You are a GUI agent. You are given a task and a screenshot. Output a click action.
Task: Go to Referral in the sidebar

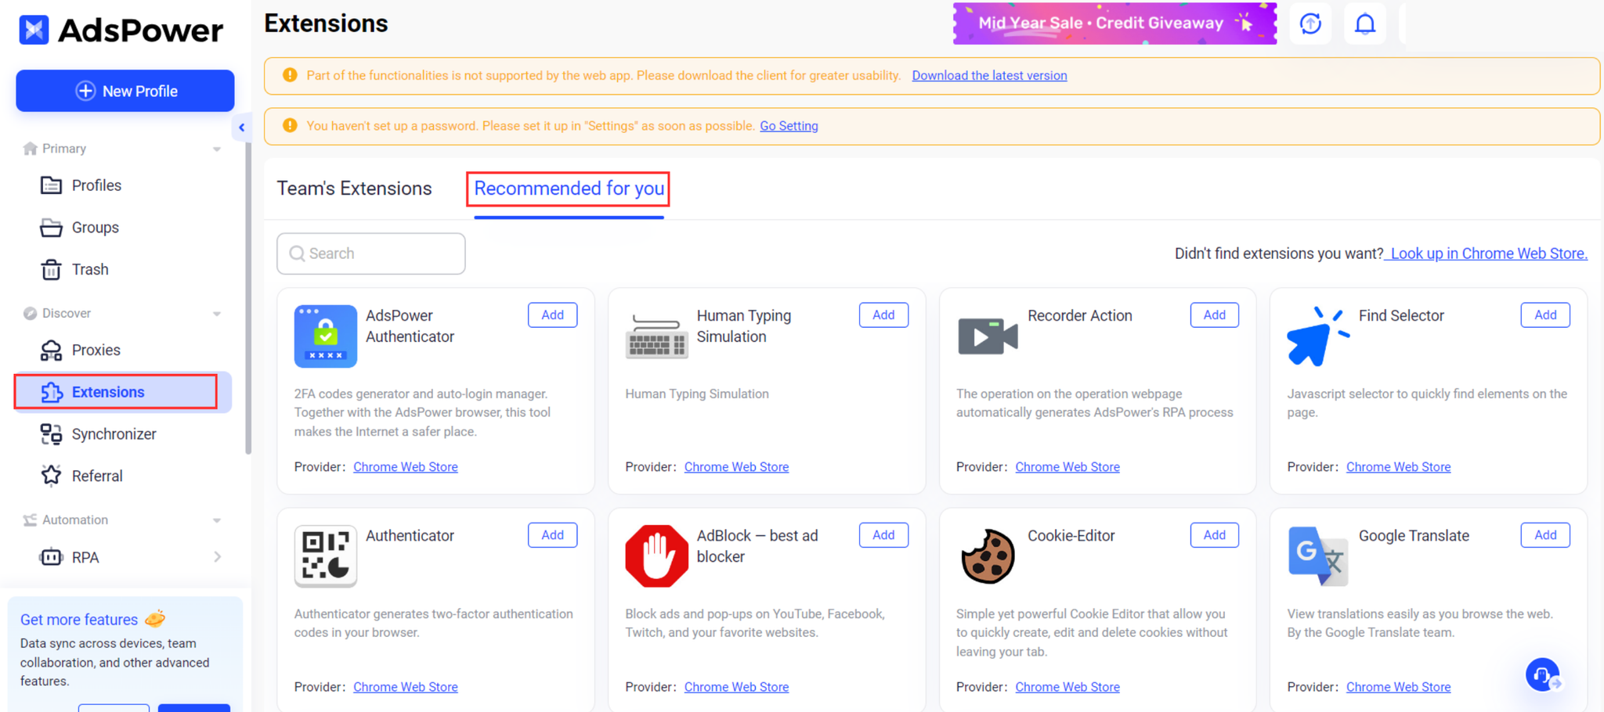(x=97, y=476)
